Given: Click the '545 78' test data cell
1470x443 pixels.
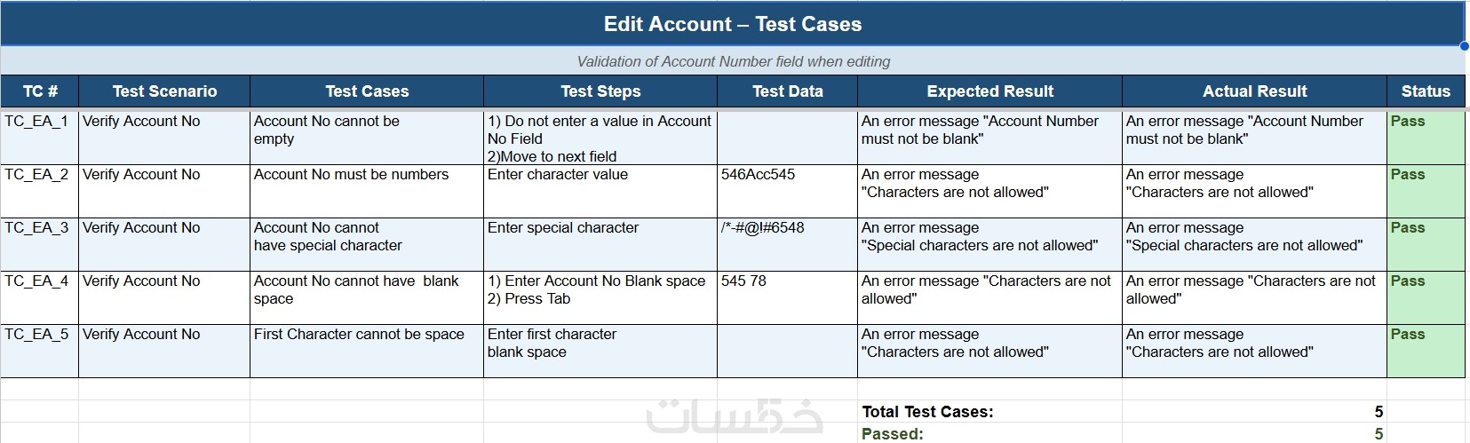Looking at the screenshot, I should (x=787, y=297).
